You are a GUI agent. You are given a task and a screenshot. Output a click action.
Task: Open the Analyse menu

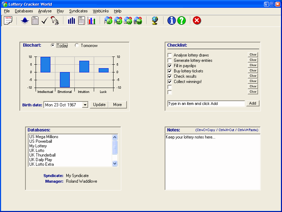(x=45, y=11)
